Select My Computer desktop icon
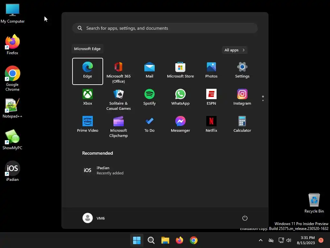 (x=13, y=14)
